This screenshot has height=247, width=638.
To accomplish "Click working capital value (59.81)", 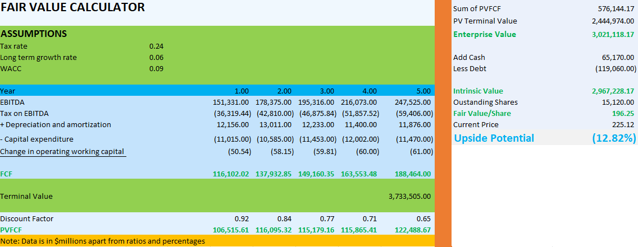I will coord(325,152).
